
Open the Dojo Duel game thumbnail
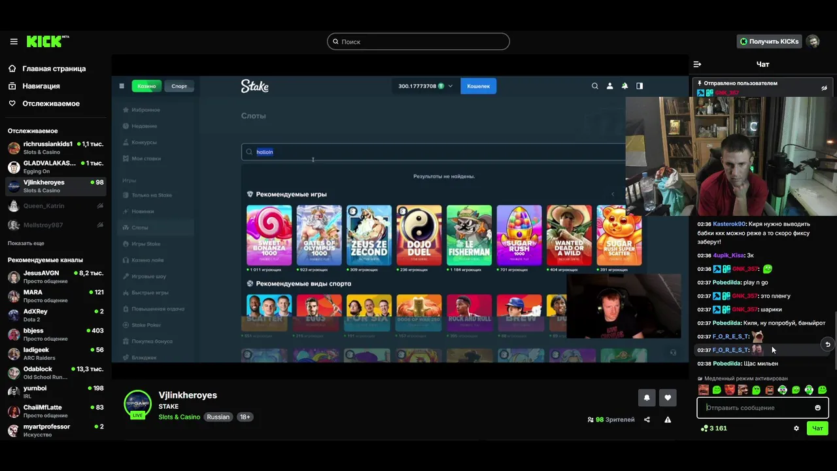coord(418,235)
